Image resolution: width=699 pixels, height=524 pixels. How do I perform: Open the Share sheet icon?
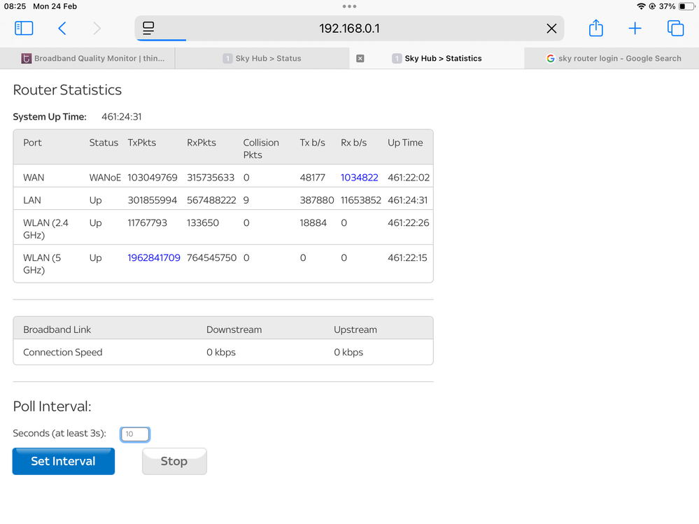point(595,28)
